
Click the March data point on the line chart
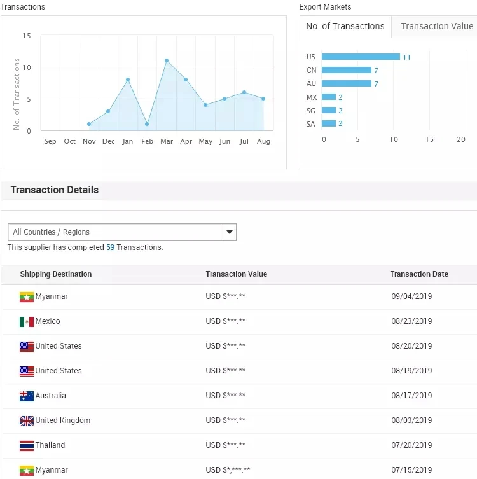167,60
